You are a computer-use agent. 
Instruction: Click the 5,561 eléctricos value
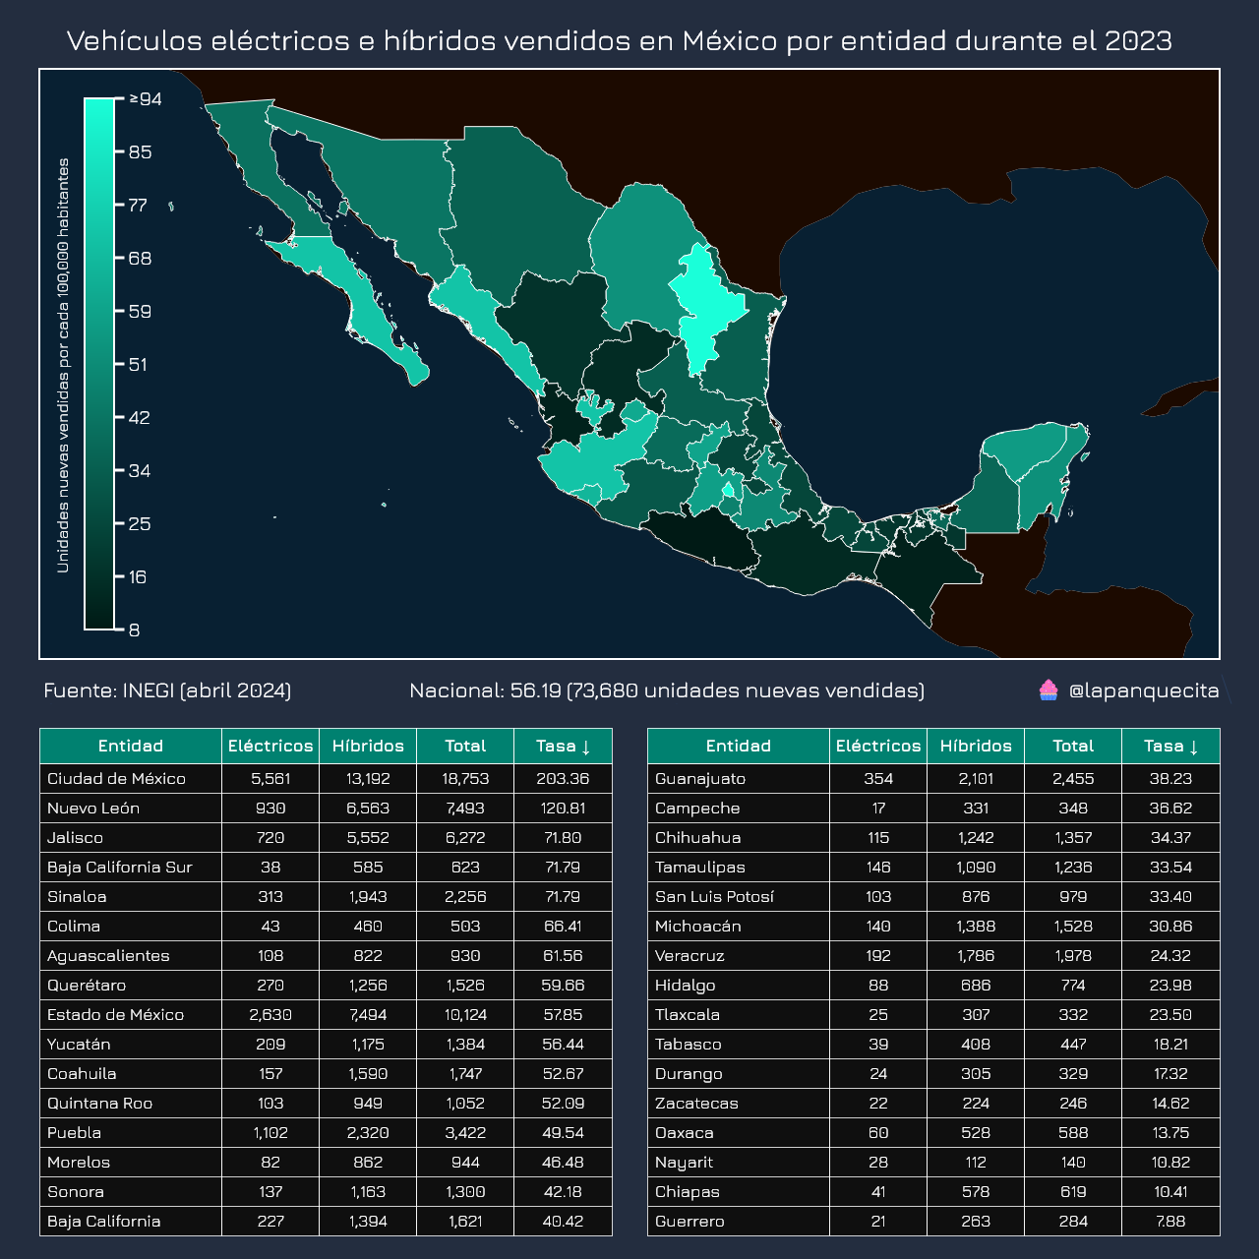(270, 778)
